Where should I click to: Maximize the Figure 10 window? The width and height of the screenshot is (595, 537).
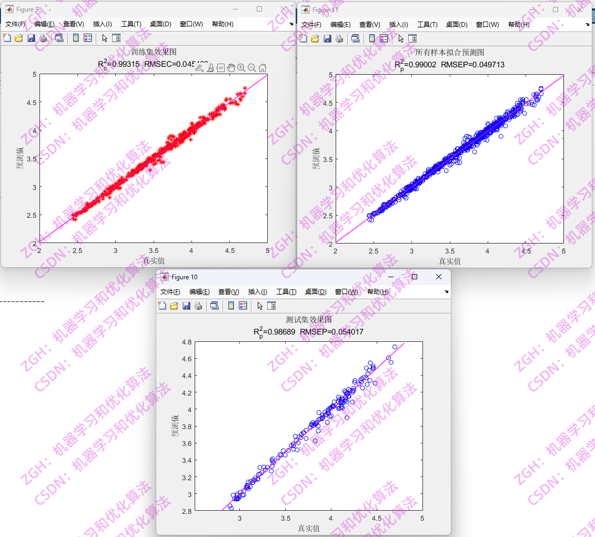coord(415,277)
